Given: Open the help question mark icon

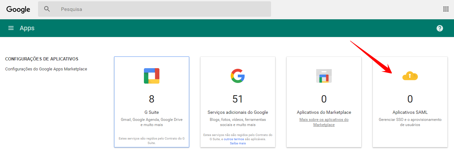Looking at the screenshot, I should click(x=440, y=28).
